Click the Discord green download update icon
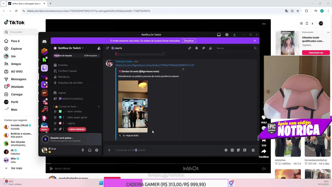This screenshot has height=187, width=332. [x=234, y=35]
